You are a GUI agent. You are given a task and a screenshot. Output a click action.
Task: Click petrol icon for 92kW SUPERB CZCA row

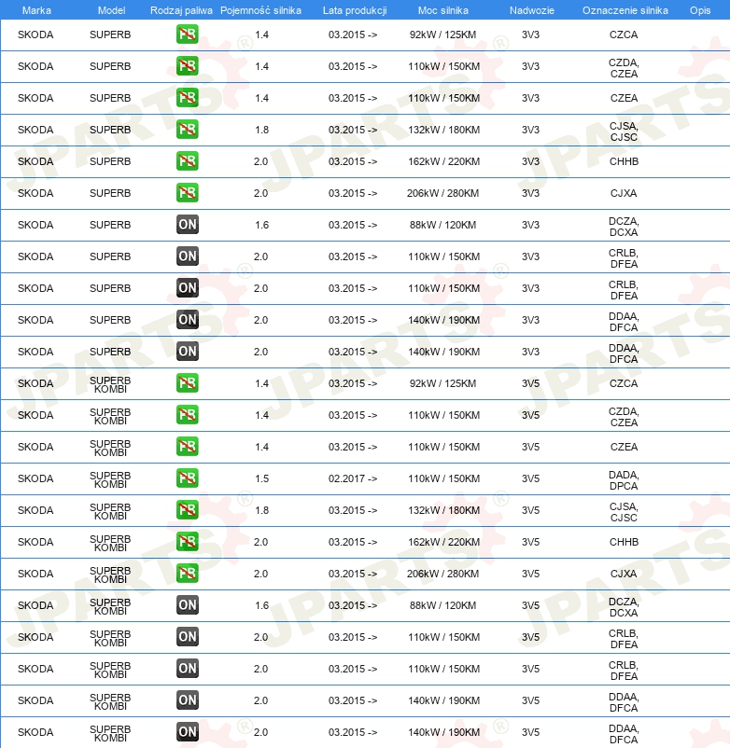(187, 35)
